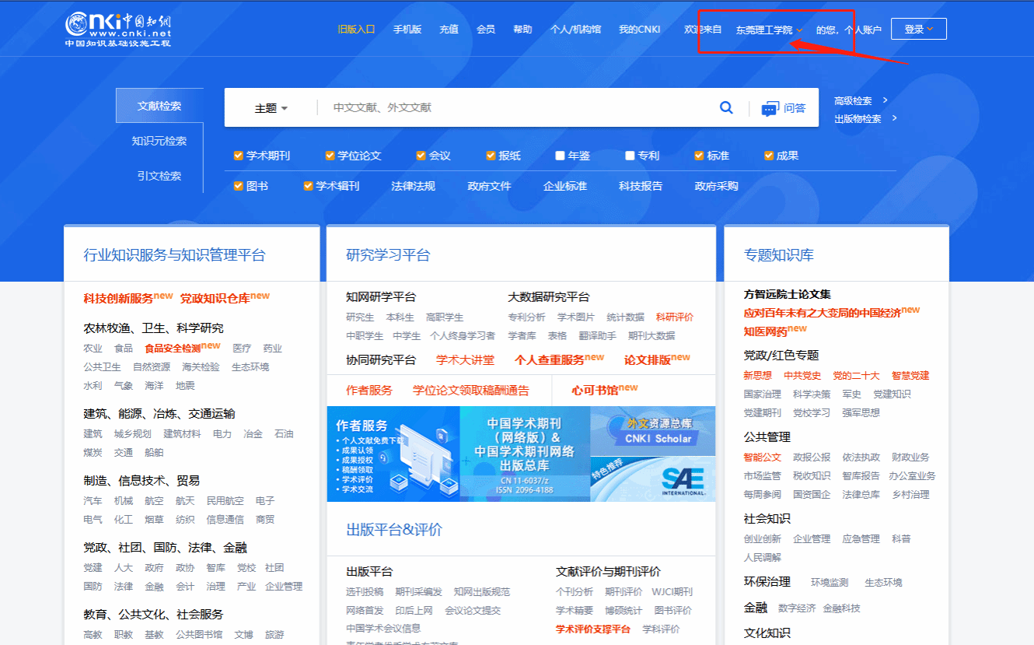1034x645 pixels.
Task: Enable the 专利 checkbox
Action: [630, 156]
